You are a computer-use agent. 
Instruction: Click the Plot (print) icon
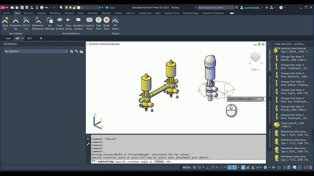point(42,8)
